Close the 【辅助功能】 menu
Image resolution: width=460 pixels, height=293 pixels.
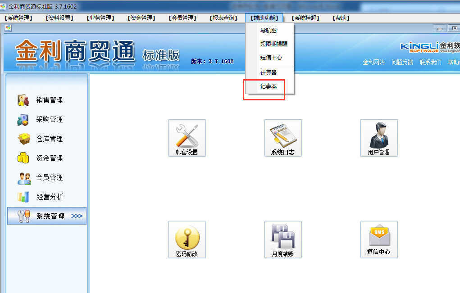point(264,18)
